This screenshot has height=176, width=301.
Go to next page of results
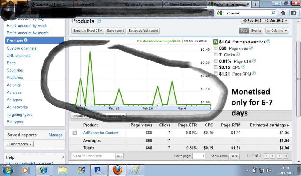coord(279,156)
